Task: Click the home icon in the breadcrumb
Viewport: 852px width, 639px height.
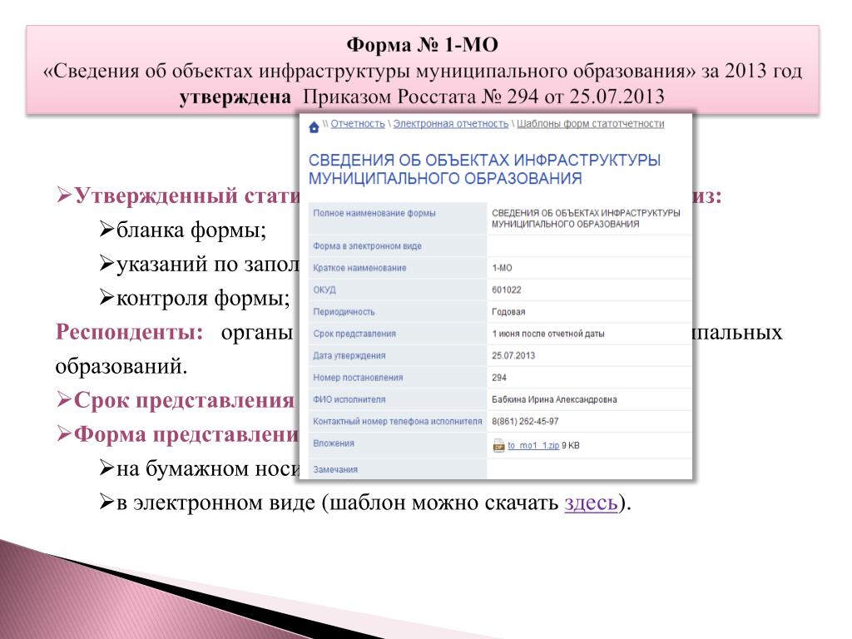Action: click(x=314, y=127)
